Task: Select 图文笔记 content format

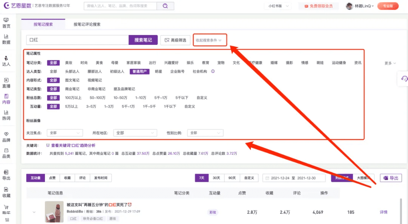Action: [72, 80]
